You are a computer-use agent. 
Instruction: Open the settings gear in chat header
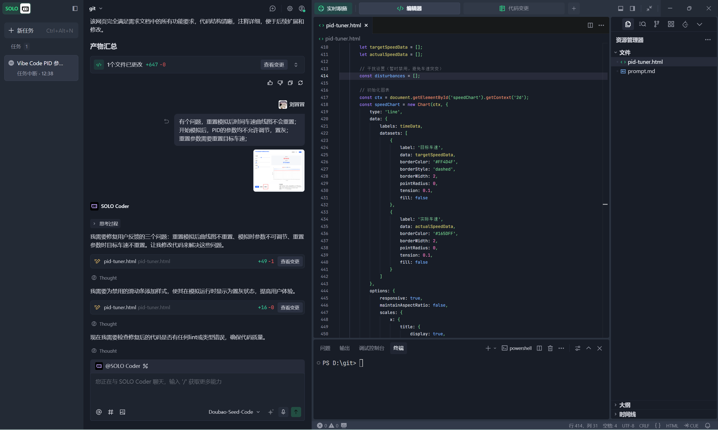click(x=290, y=8)
